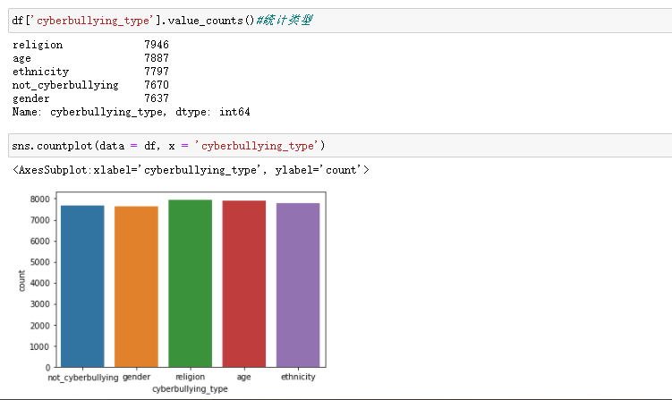Viewport: 672px width, 400px height.
Task: Click the 'ethnicity' x-axis tick label
Action: coord(298,377)
